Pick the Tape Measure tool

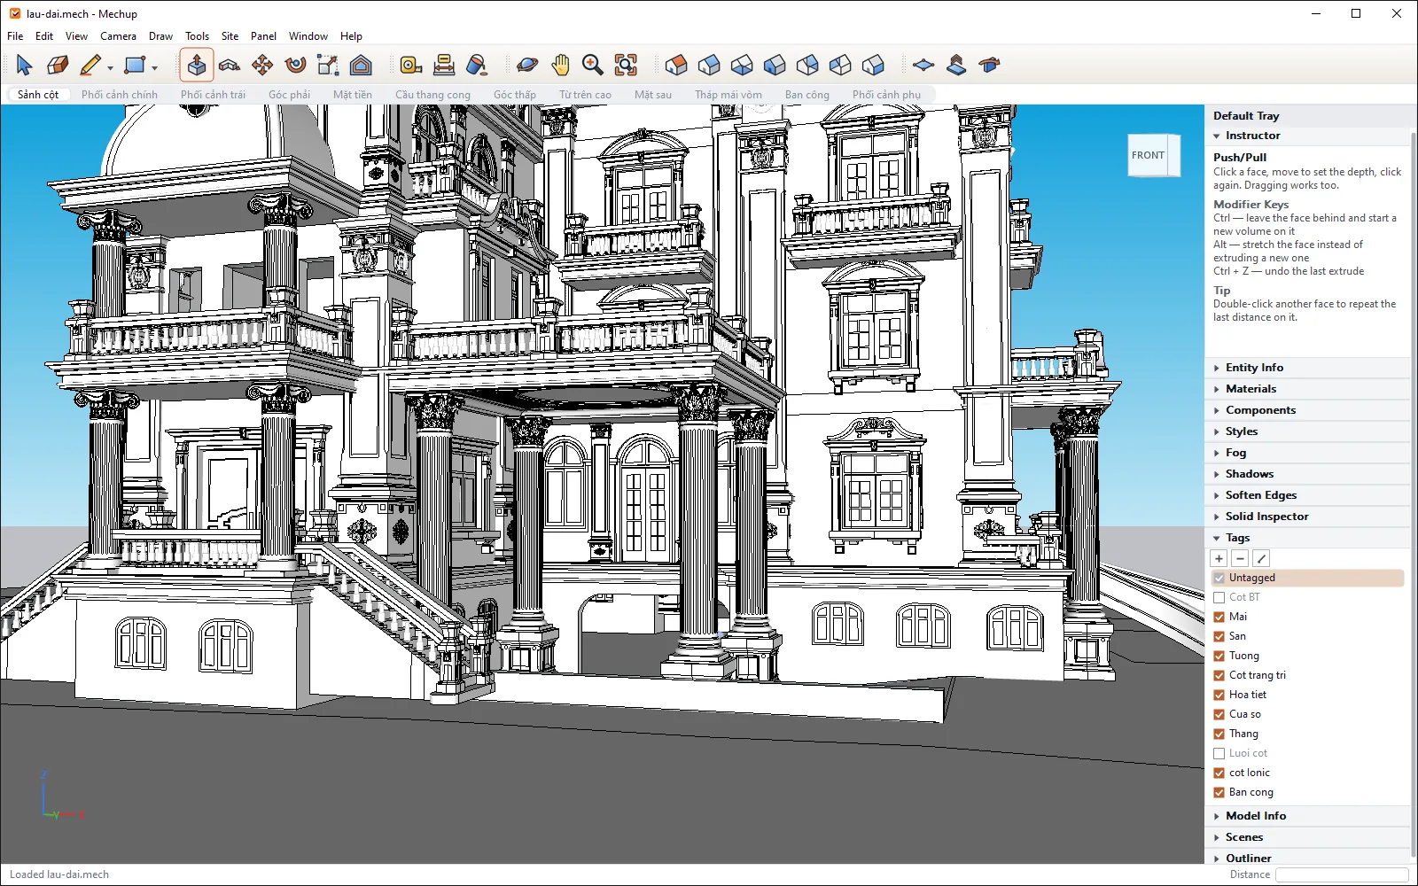click(x=410, y=65)
